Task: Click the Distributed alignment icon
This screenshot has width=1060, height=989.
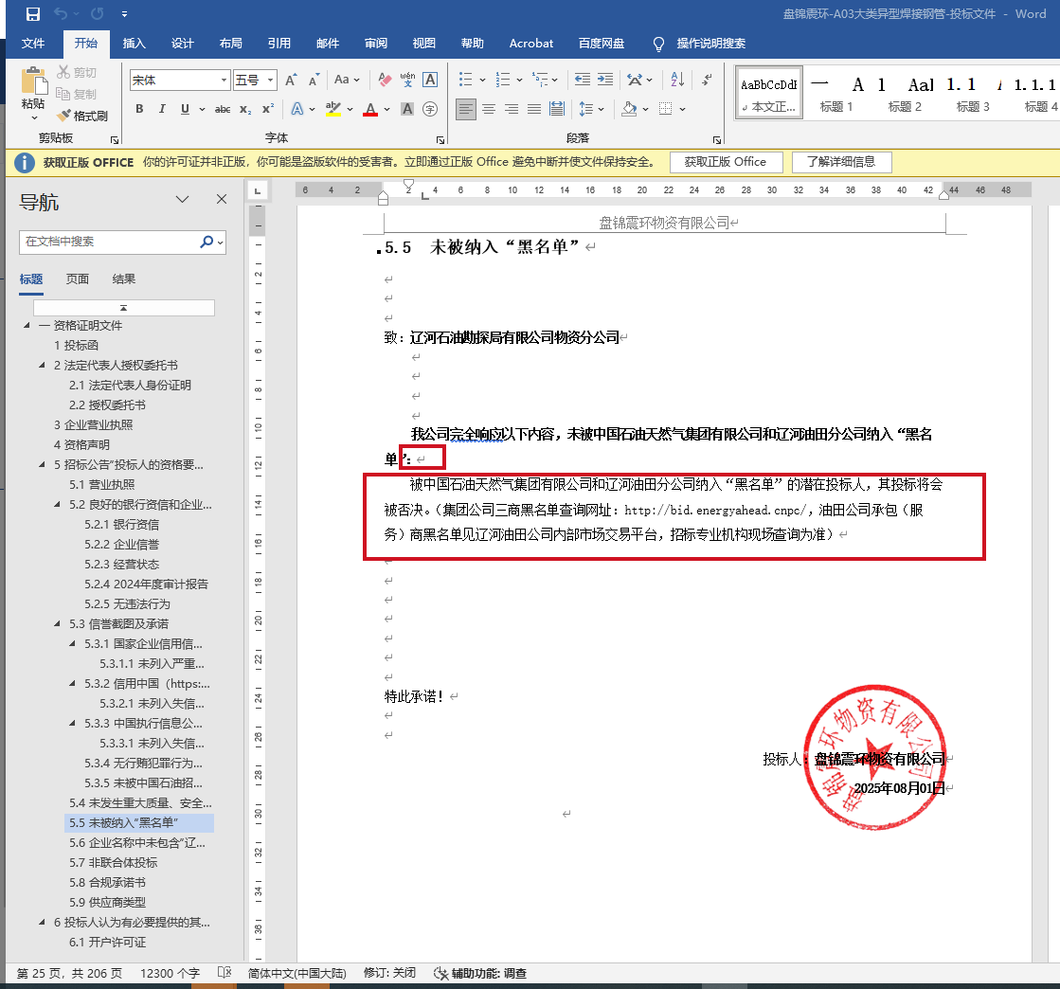Action: (557, 109)
